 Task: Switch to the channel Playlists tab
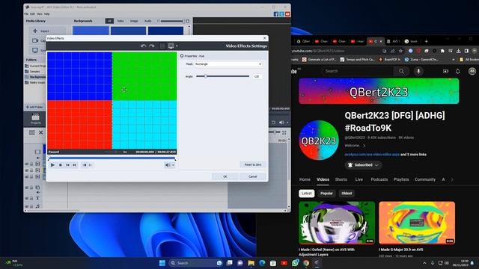tap(401, 179)
